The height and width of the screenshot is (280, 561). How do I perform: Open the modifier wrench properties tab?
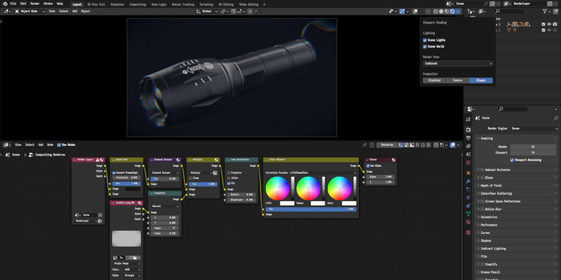(468, 181)
